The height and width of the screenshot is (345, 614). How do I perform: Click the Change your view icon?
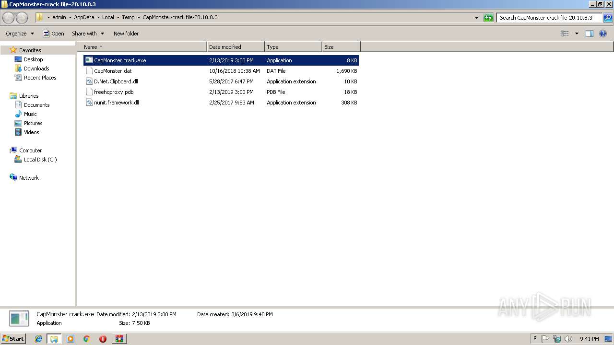tap(565, 34)
